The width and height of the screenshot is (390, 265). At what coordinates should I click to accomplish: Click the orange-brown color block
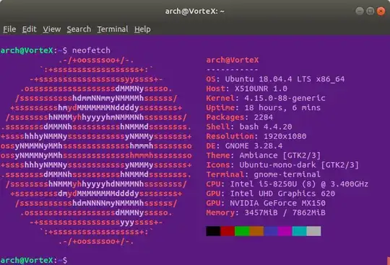pyautogui.click(x=256, y=231)
